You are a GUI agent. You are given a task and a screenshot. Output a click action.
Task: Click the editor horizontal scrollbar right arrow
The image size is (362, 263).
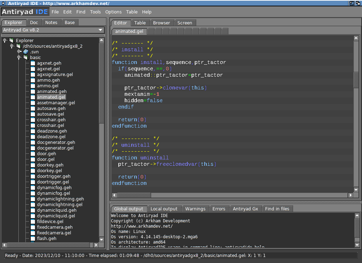coord(350,195)
